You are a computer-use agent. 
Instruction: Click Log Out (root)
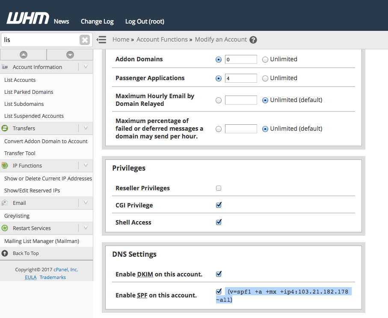pos(145,21)
